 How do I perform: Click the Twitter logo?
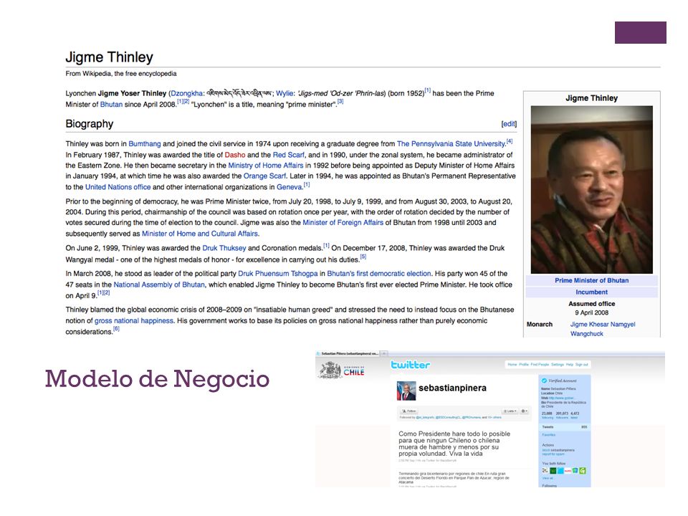coord(410,365)
